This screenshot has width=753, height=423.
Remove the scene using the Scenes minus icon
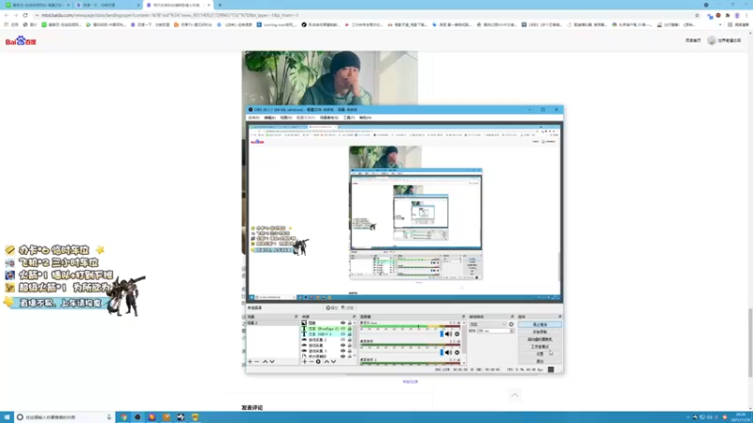[257, 361]
